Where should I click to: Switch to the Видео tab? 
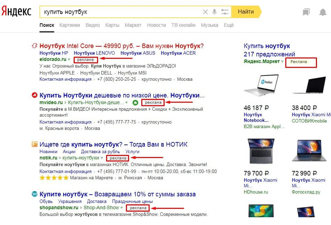tap(93, 25)
